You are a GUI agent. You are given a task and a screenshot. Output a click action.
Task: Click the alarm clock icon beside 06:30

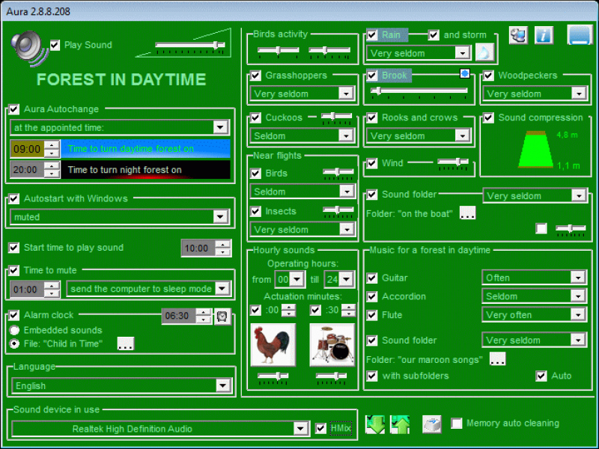click(222, 316)
